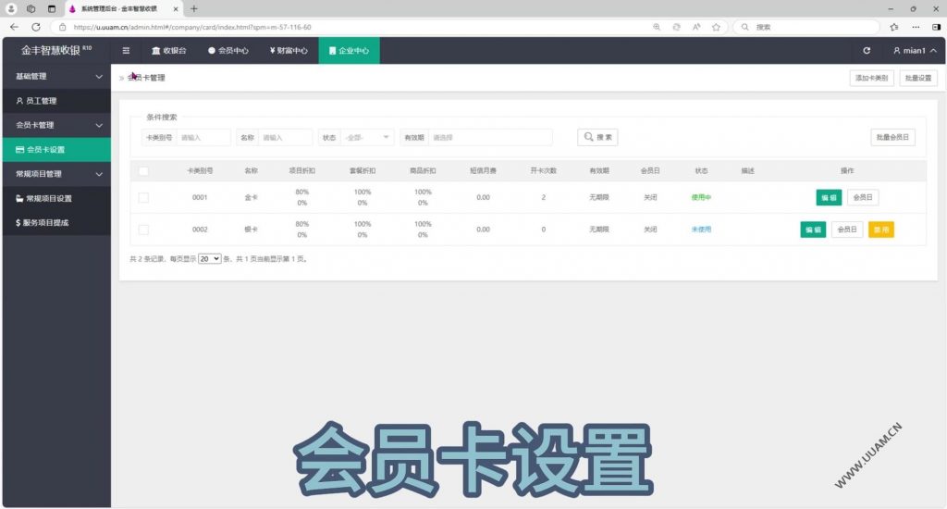Click the 添加卡类别 button

coord(871,78)
